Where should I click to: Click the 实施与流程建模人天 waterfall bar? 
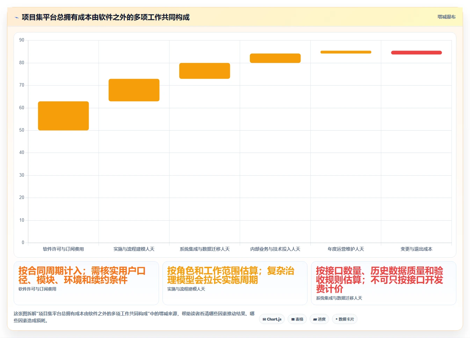(x=134, y=90)
